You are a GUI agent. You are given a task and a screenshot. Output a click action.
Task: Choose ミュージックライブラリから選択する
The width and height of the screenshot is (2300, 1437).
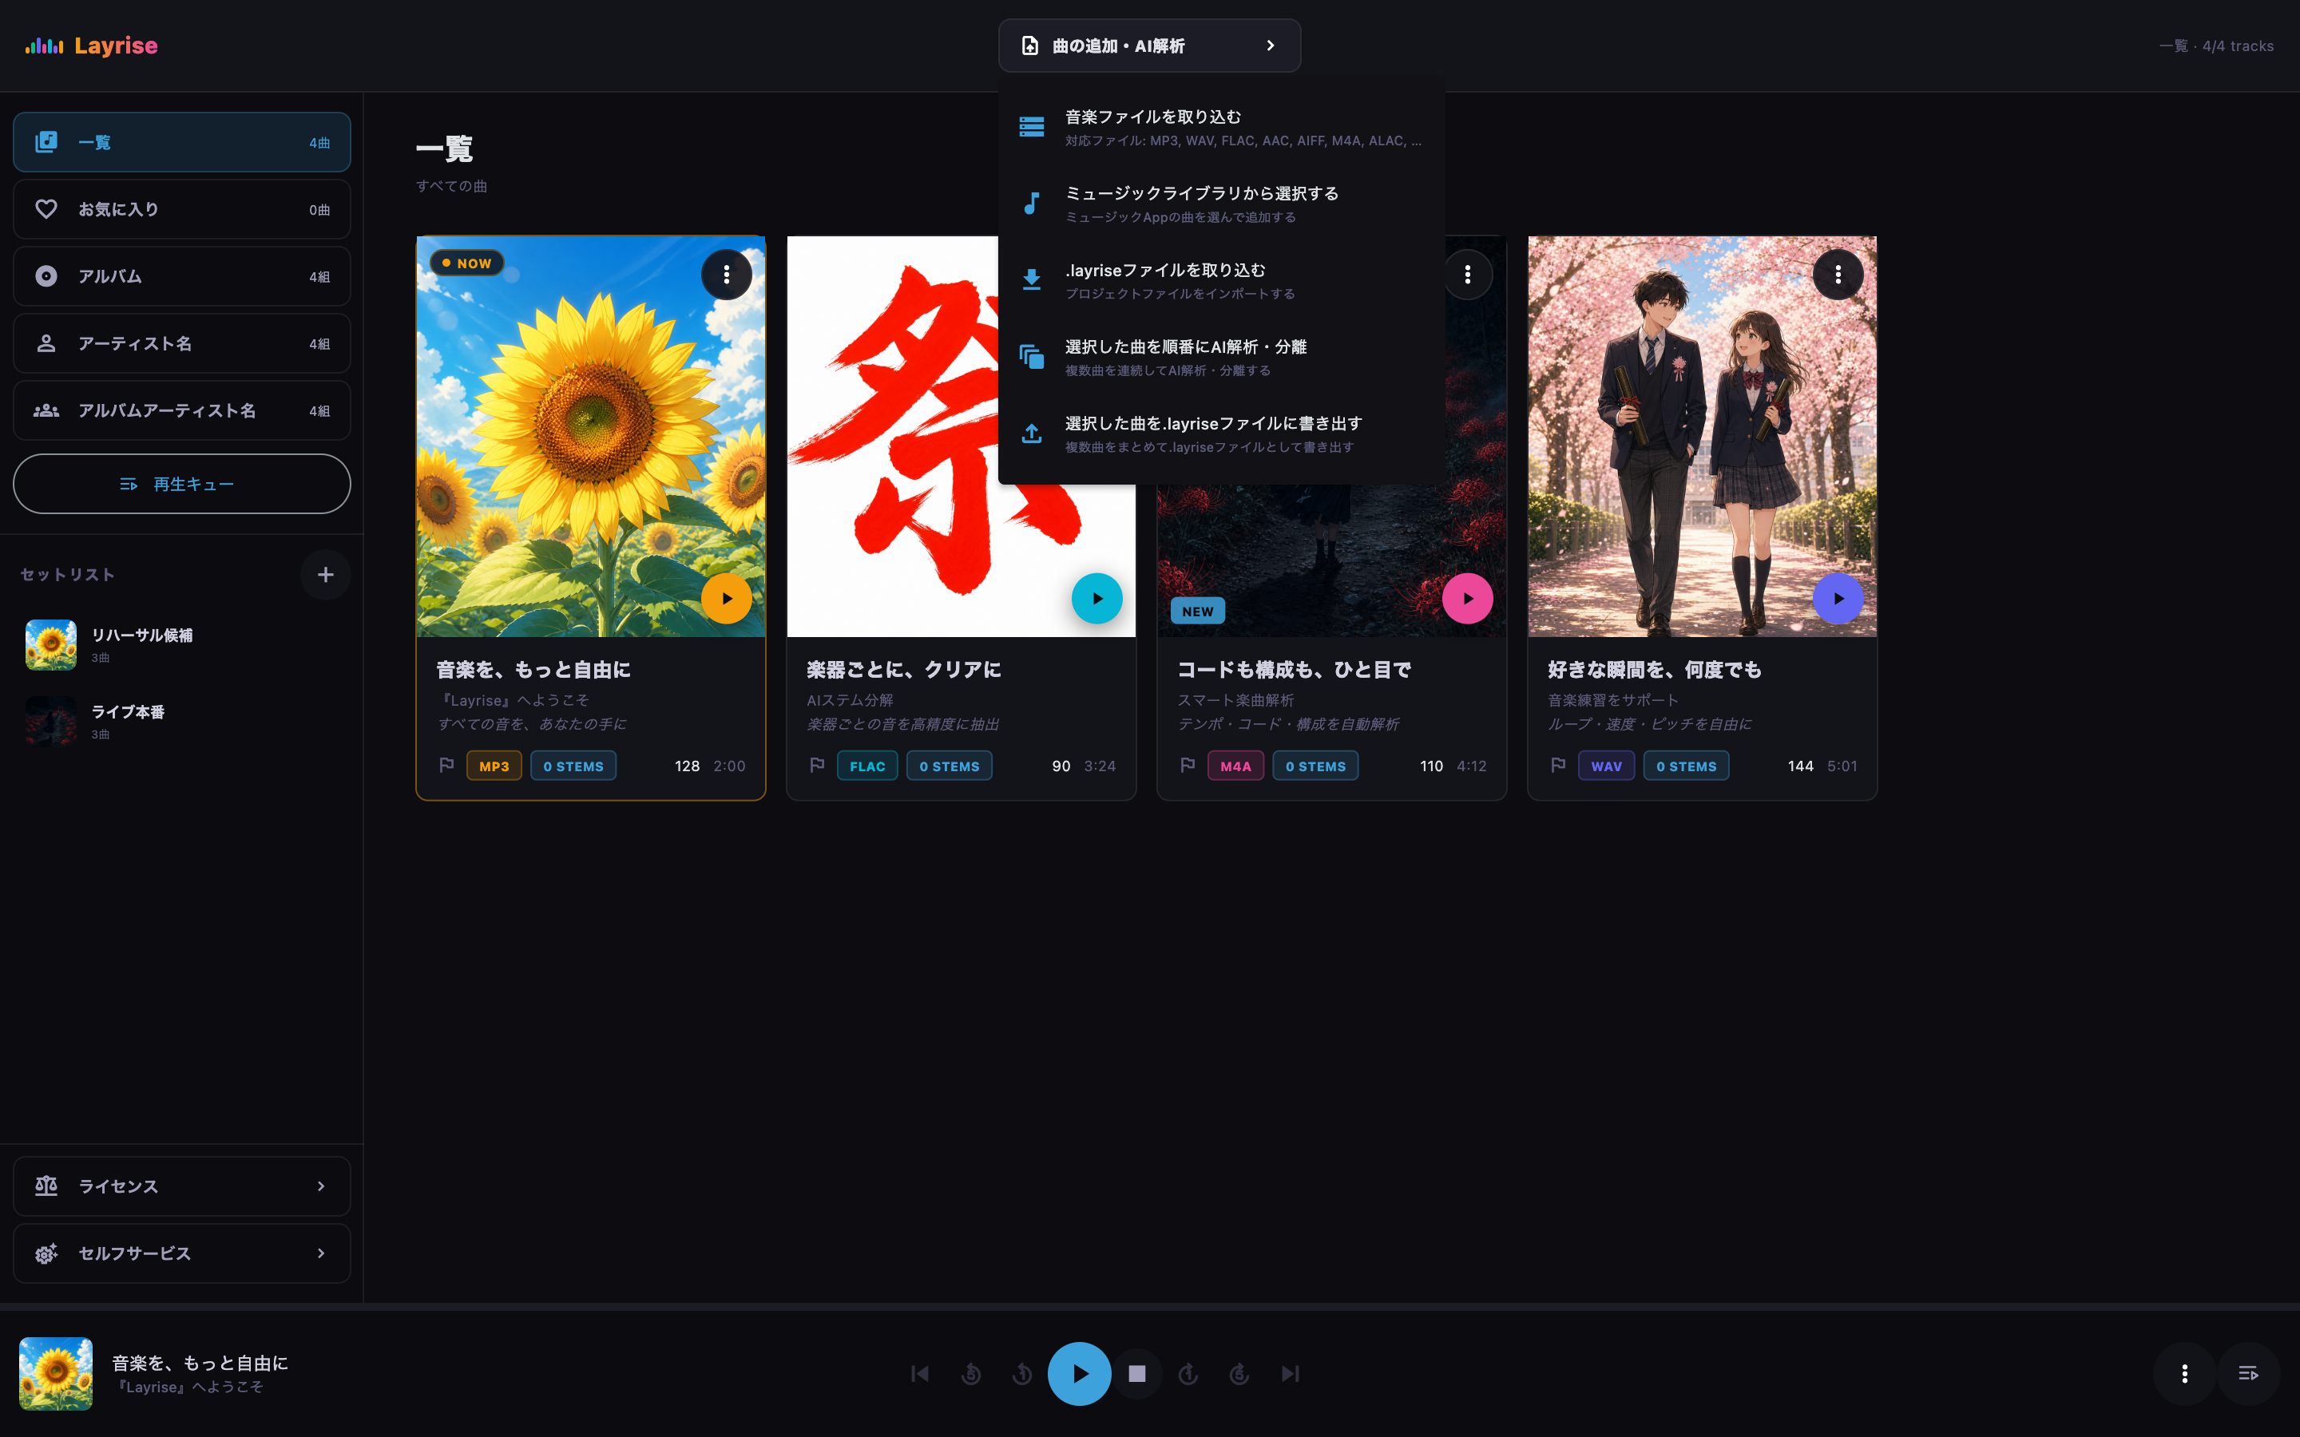click(1221, 204)
